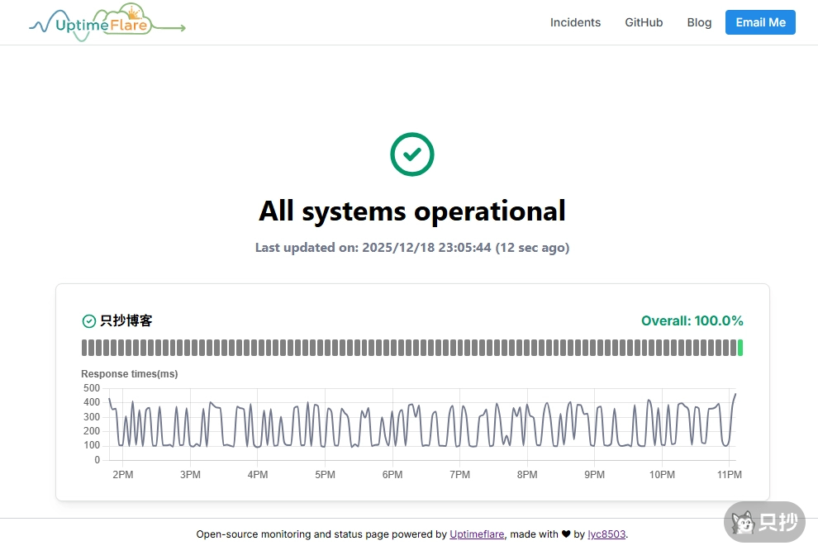The height and width of the screenshot is (555, 818).
Task: Open the Blog nav link
Action: point(699,22)
